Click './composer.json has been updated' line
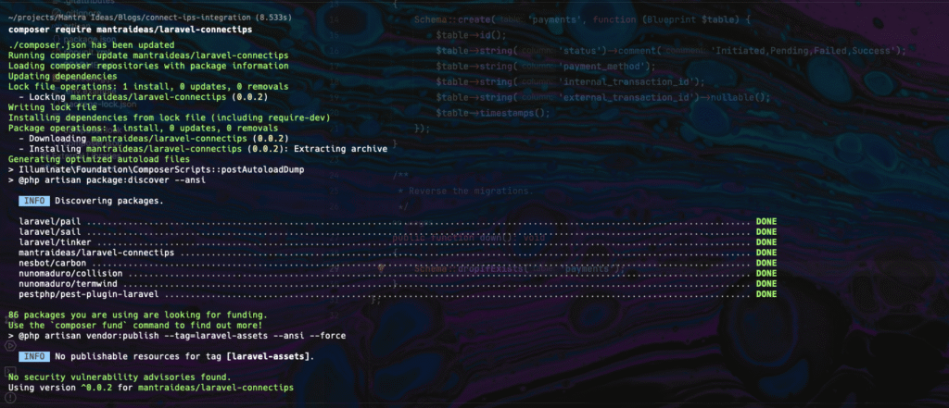Viewport: 949px width, 408px height. pos(92,44)
